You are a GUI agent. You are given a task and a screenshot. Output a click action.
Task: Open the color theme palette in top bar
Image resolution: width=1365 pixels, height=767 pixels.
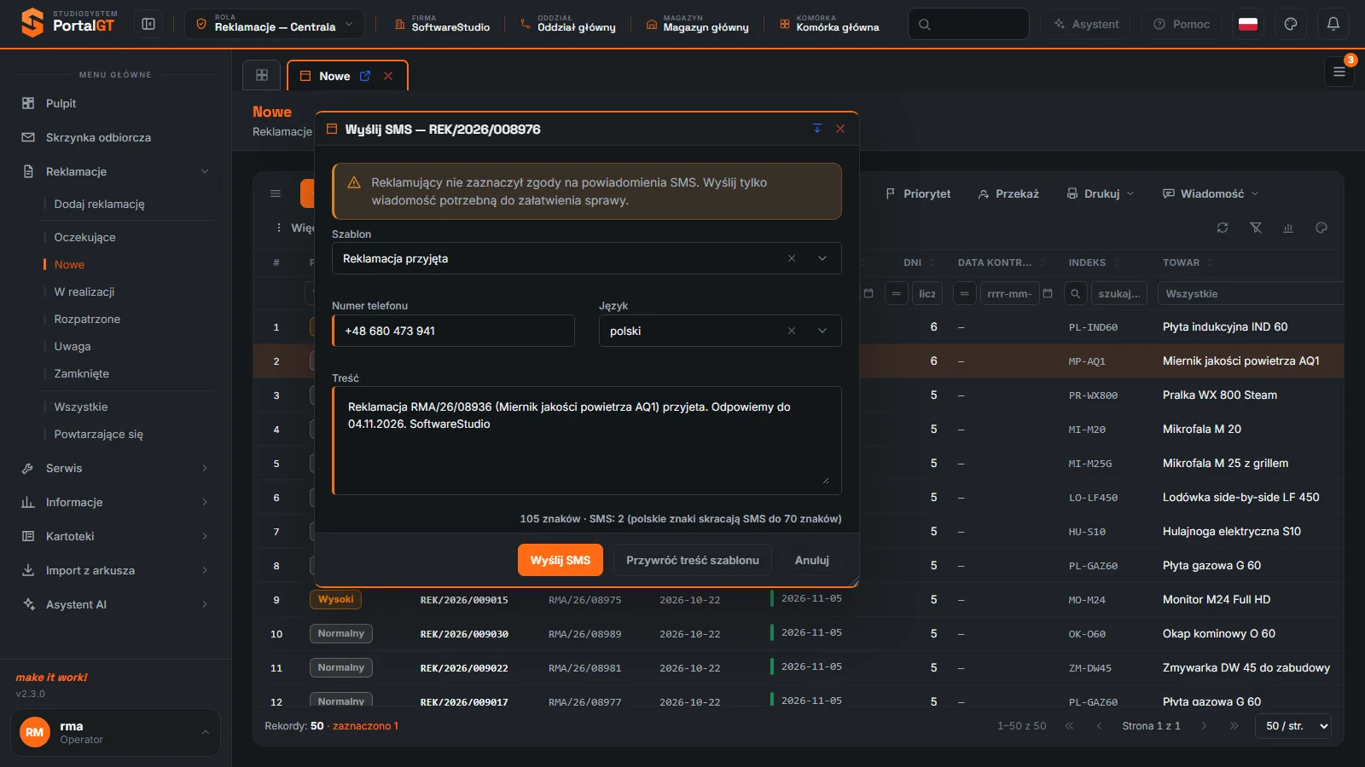point(1291,24)
